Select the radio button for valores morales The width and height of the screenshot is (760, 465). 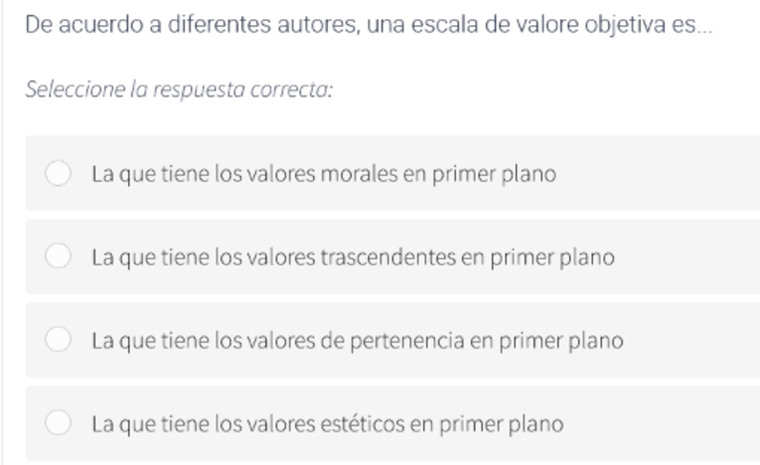(59, 173)
